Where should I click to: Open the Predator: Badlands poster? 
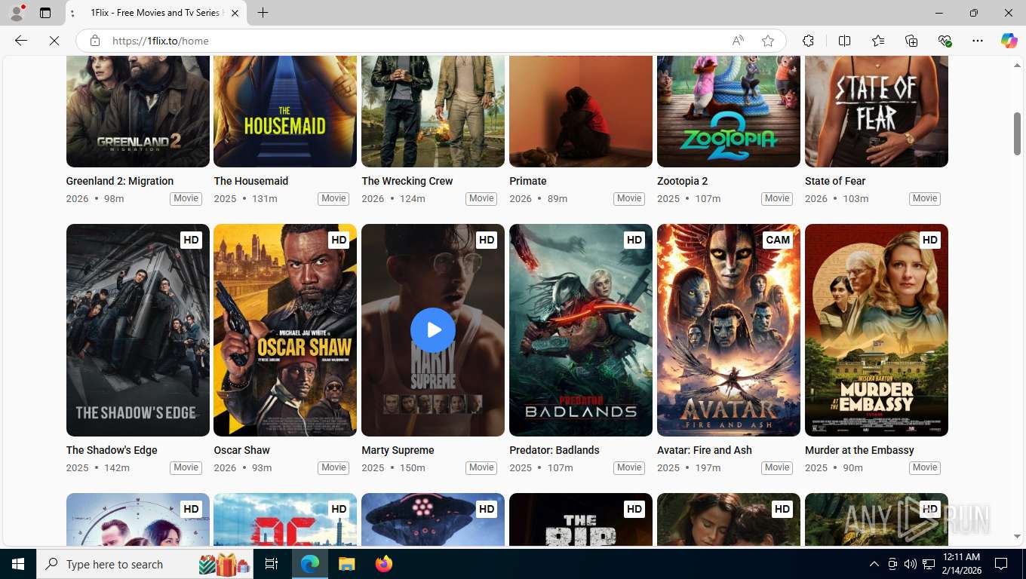click(581, 330)
